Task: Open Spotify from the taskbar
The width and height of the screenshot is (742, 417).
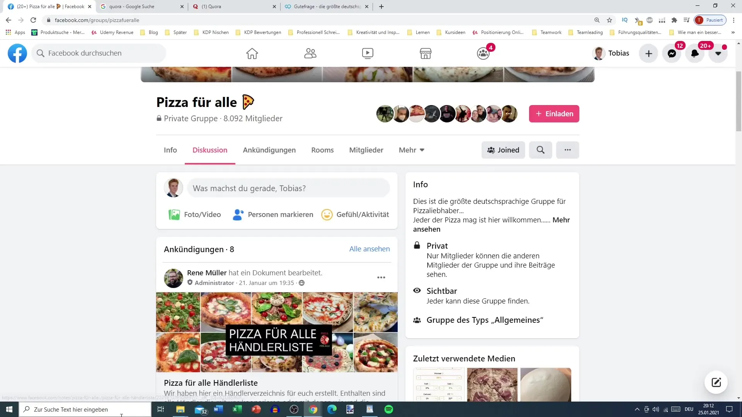Action: (389, 409)
